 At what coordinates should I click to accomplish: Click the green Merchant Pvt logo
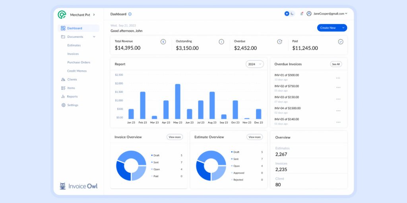62,15
